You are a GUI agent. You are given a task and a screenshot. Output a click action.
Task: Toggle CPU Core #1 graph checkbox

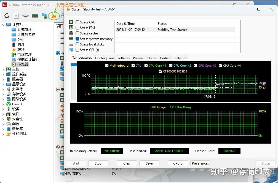pos(146,66)
